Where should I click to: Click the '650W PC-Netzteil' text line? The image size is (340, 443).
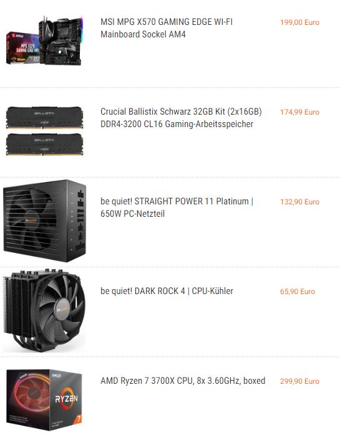(x=132, y=214)
